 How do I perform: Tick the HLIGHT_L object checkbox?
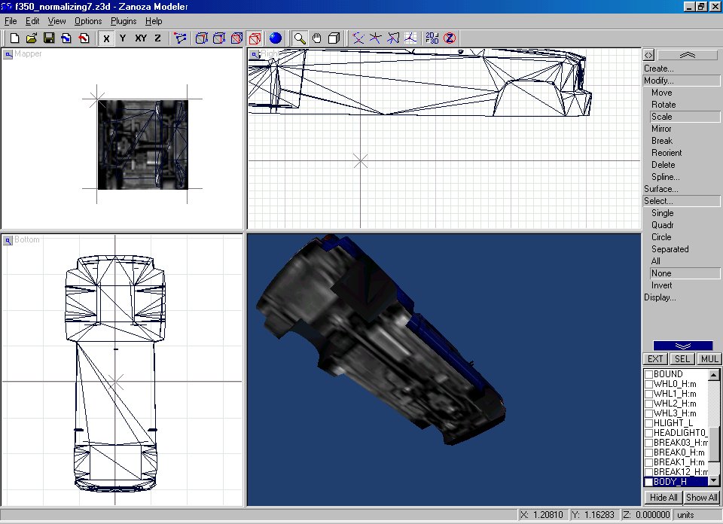click(x=648, y=423)
